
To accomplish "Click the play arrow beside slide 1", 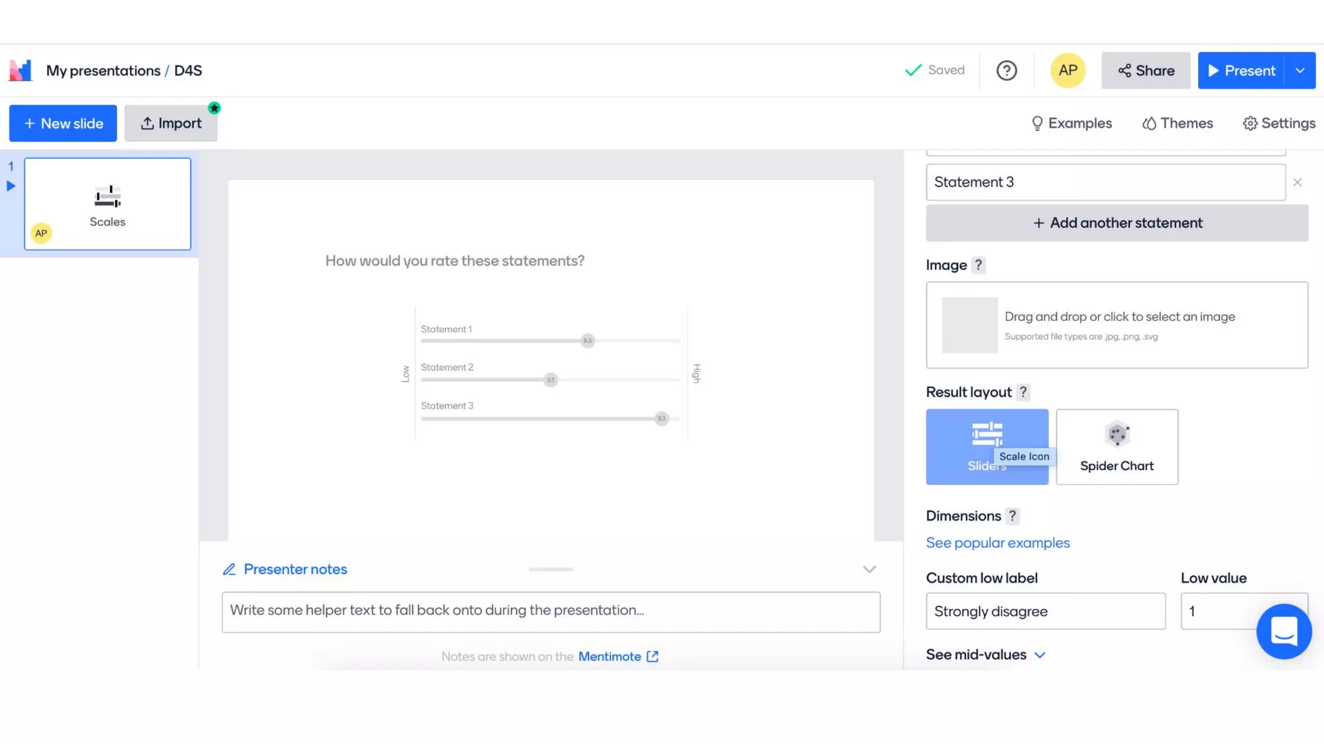I will coord(11,186).
